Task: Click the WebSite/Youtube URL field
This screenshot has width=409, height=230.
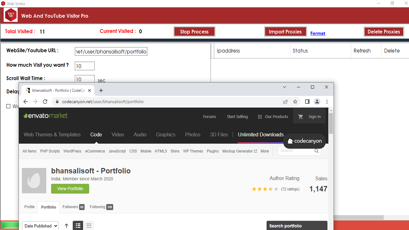Action: pyautogui.click(x=111, y=51)
